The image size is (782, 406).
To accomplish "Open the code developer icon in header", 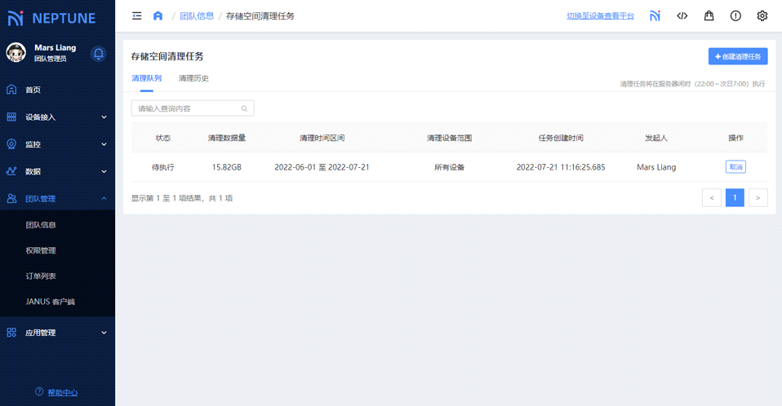I will tap(682, 15).
